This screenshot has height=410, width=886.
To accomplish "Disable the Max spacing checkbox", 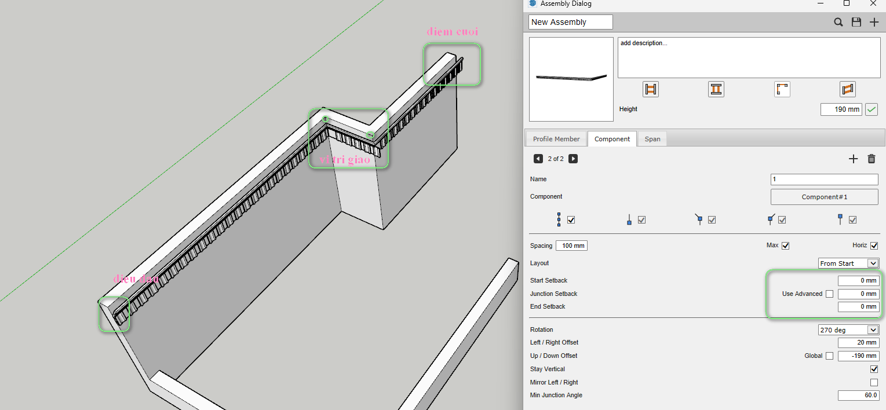I will point(786,246).
